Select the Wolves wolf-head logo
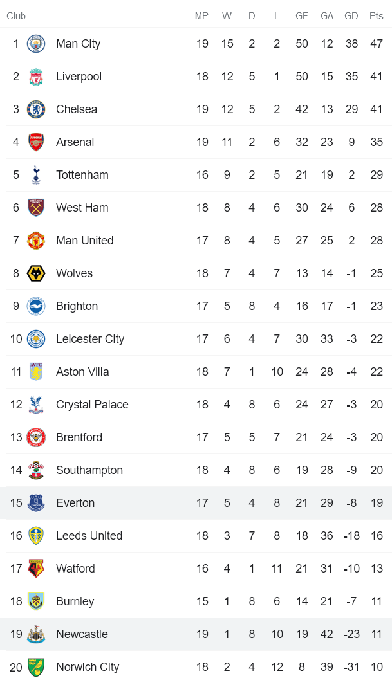This screenshot has height=687, width=392. click(36, 273)
